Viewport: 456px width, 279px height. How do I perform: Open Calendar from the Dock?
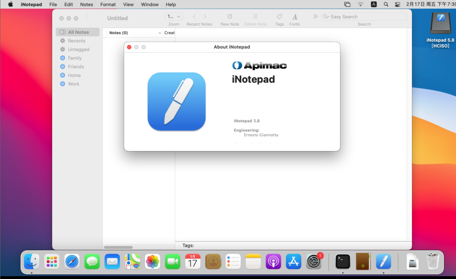coord(193,262)
